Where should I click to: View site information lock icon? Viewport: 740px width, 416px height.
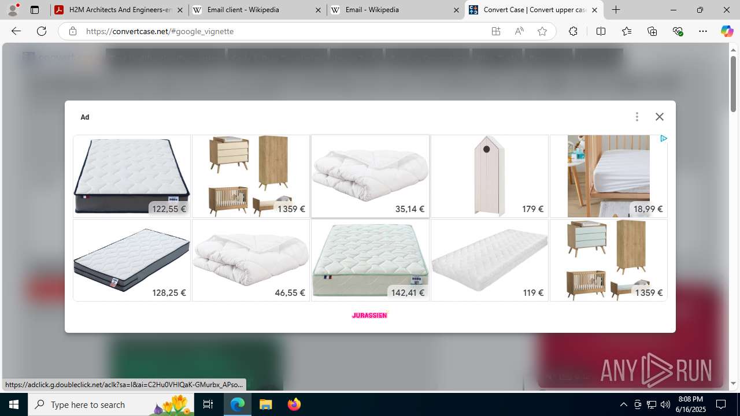pyautogui.click(x=72, y=31)
